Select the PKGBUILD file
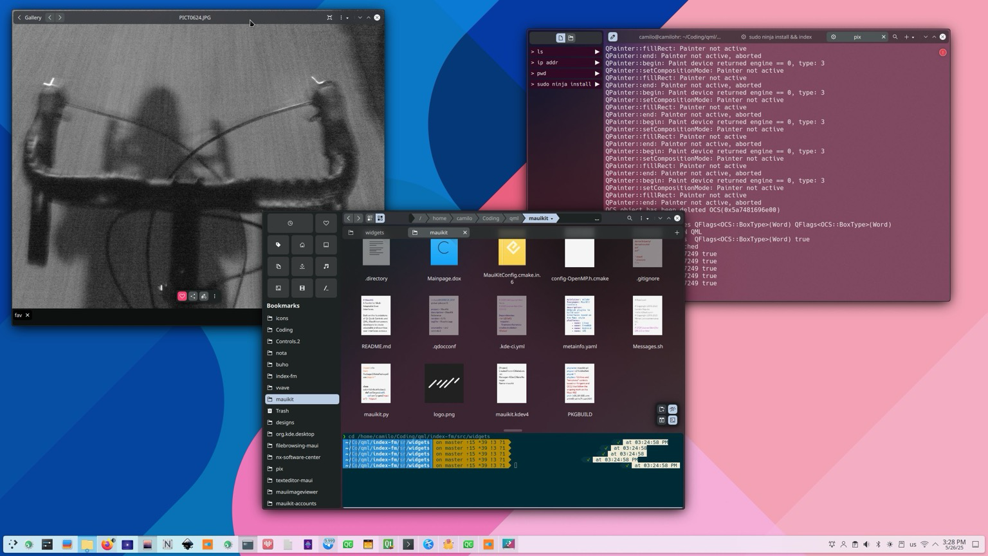988x556 pixels. (x=580, y=391)
